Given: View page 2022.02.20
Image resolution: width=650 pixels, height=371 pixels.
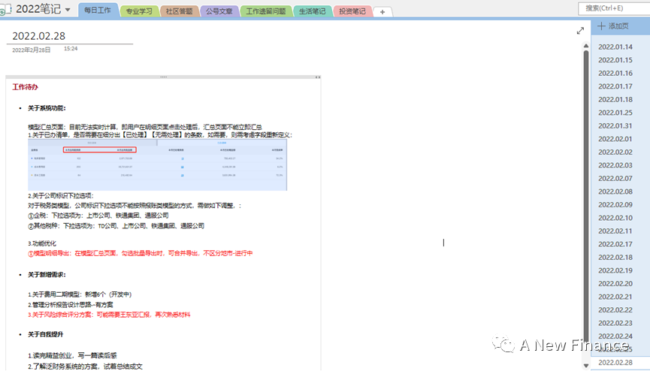Looking at the screenshot, I should [x=615, y=284].
